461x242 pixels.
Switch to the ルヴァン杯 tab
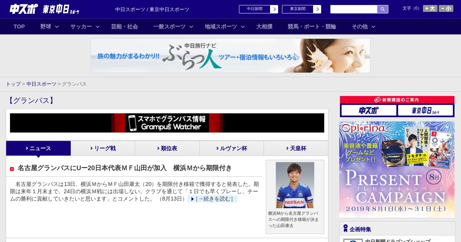[x=232, y=148]
